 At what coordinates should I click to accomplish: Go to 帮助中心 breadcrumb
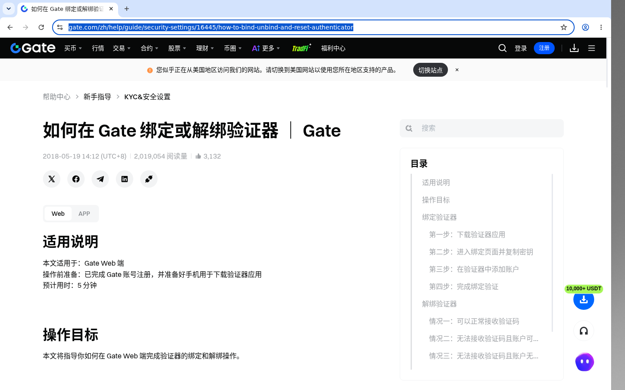[56, 97]
